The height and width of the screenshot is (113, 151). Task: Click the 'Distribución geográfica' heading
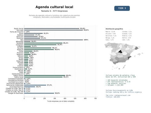coord(114,29)
